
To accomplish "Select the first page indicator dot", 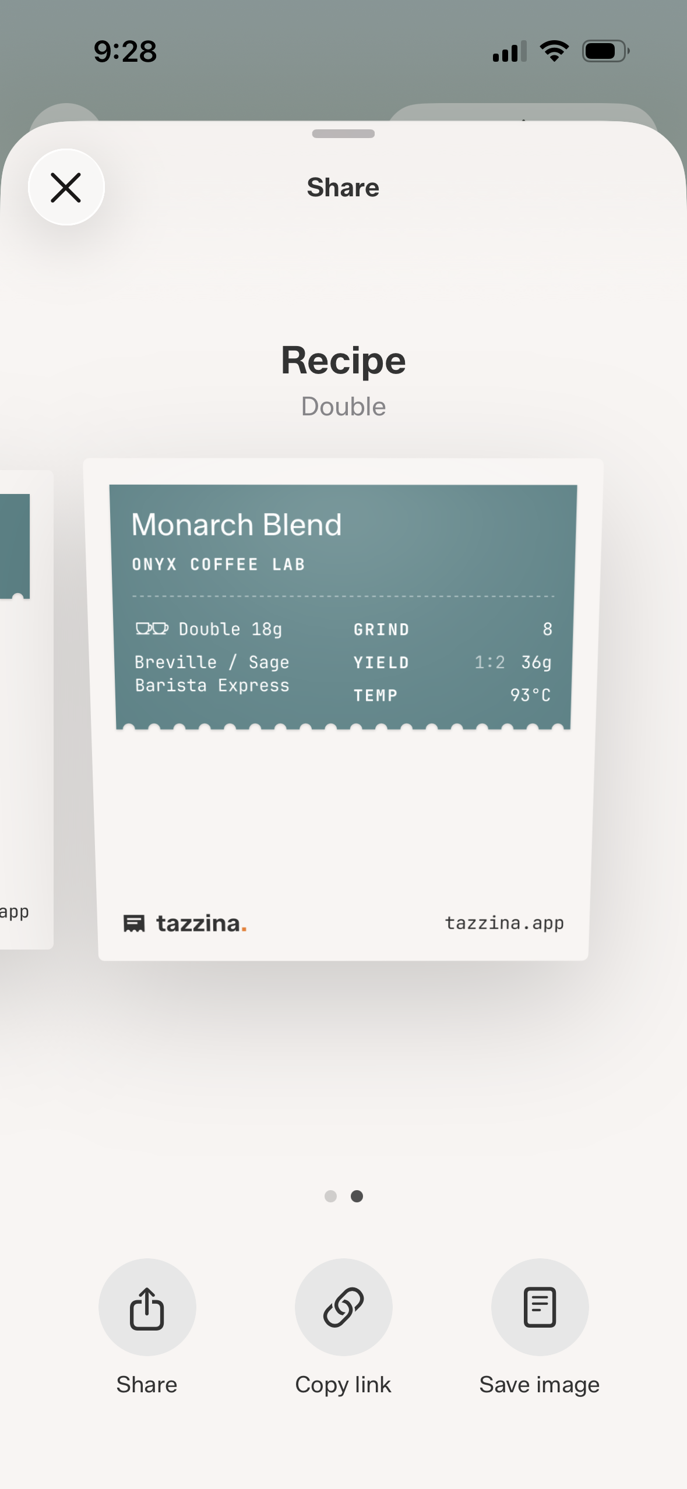I will point(330,1196).
